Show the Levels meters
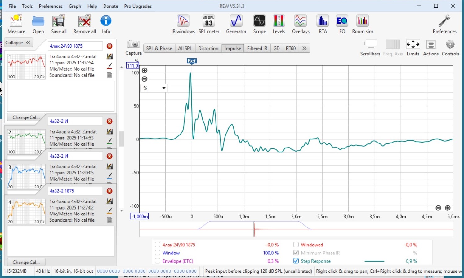Screen dimensions: 464x278 click(x=279, y=24)
